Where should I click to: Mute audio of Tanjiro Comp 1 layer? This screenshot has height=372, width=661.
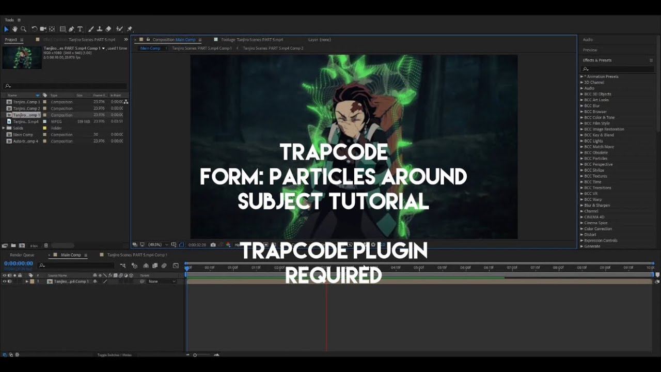[x=9, y=282]
